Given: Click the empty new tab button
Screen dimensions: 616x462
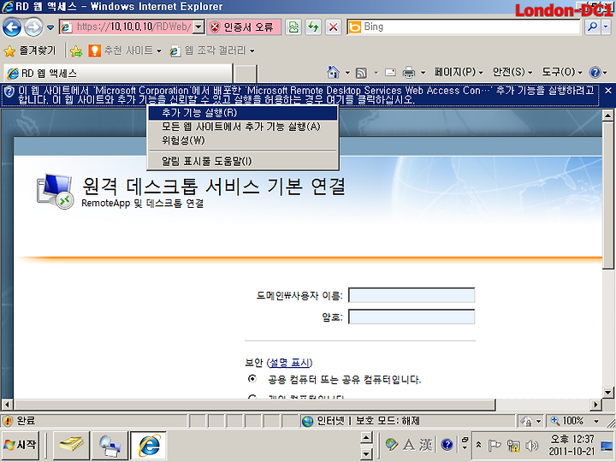Looking at the screenshot, I should tap(246, 74).
